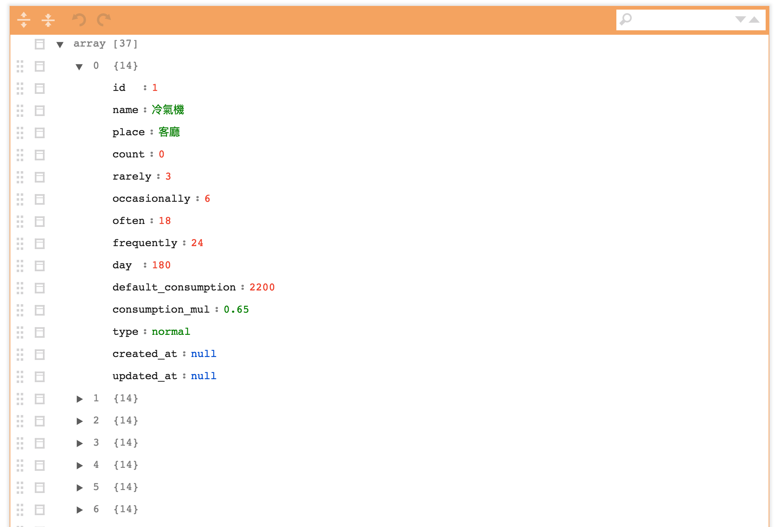Click the occasionally value 6
This screenshot has width=776, height=527.
pos(207,199)
